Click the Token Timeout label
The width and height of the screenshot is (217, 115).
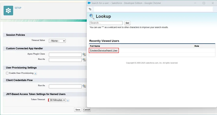[38, 99]
